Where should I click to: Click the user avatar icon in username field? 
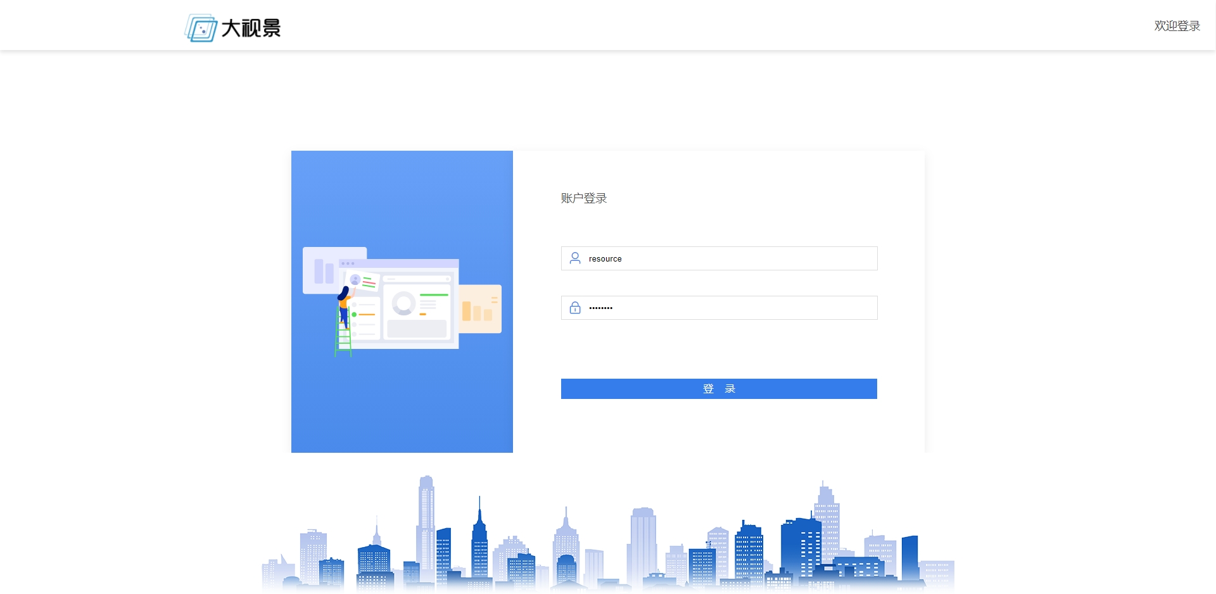pyautogui.click(x=575, y=258)
